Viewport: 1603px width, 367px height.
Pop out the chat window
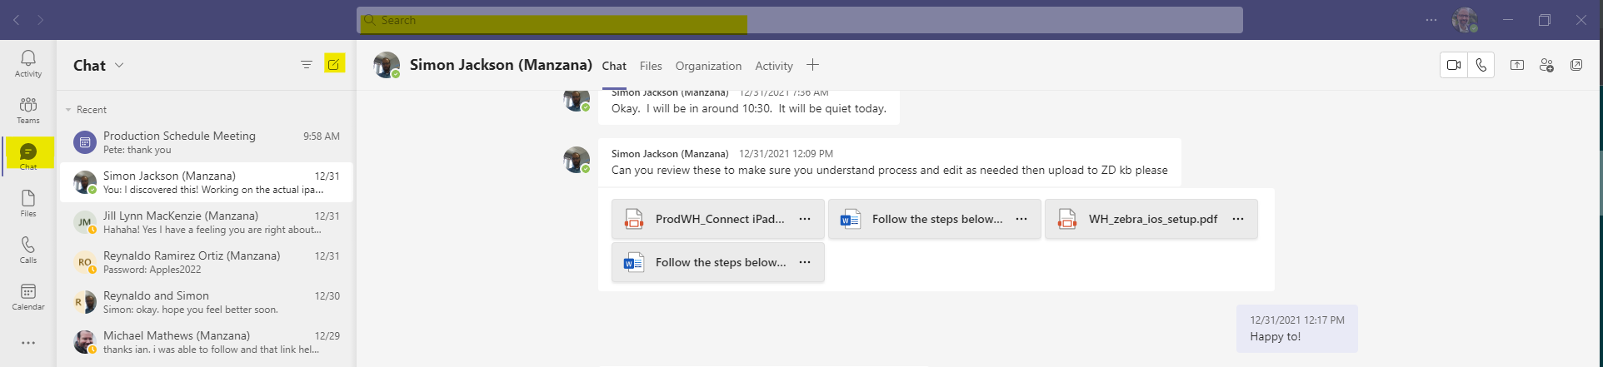tap(1576, 65)
